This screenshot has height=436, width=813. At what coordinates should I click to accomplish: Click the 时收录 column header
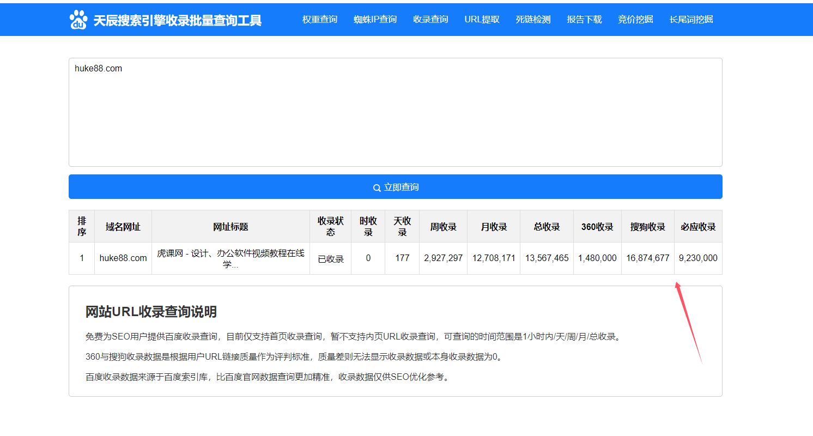(368, 226)
